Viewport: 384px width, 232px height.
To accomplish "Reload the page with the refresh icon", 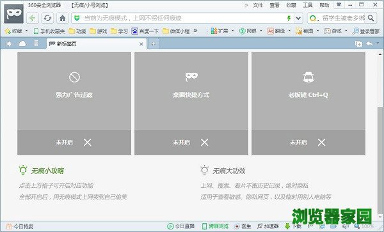I will click(47, 18).
